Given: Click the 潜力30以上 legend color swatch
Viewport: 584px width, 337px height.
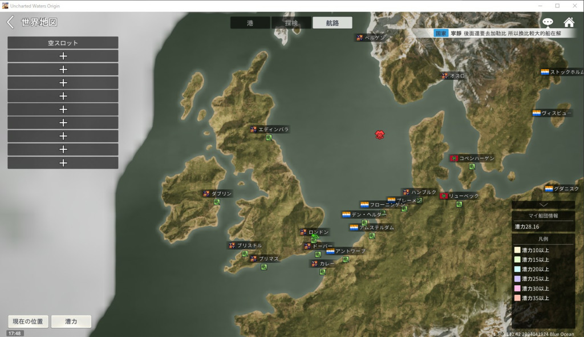Looking at the screenshot, I should tap(517, 288).
